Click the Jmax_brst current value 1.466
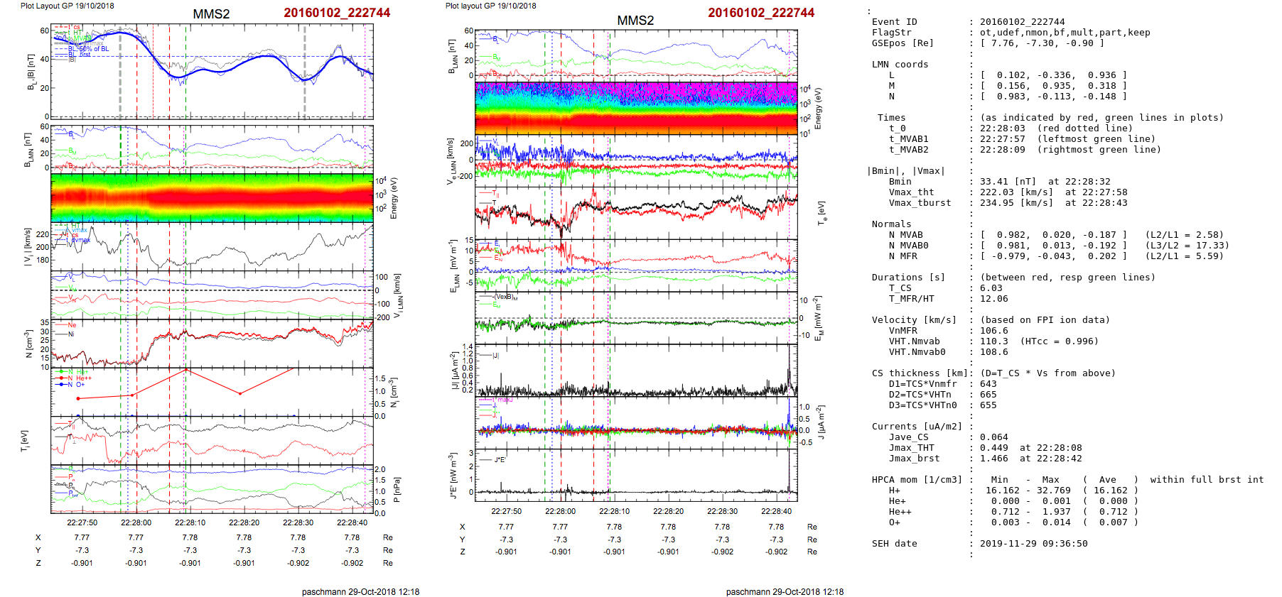The image size is (1282, 597). point(993,459)
